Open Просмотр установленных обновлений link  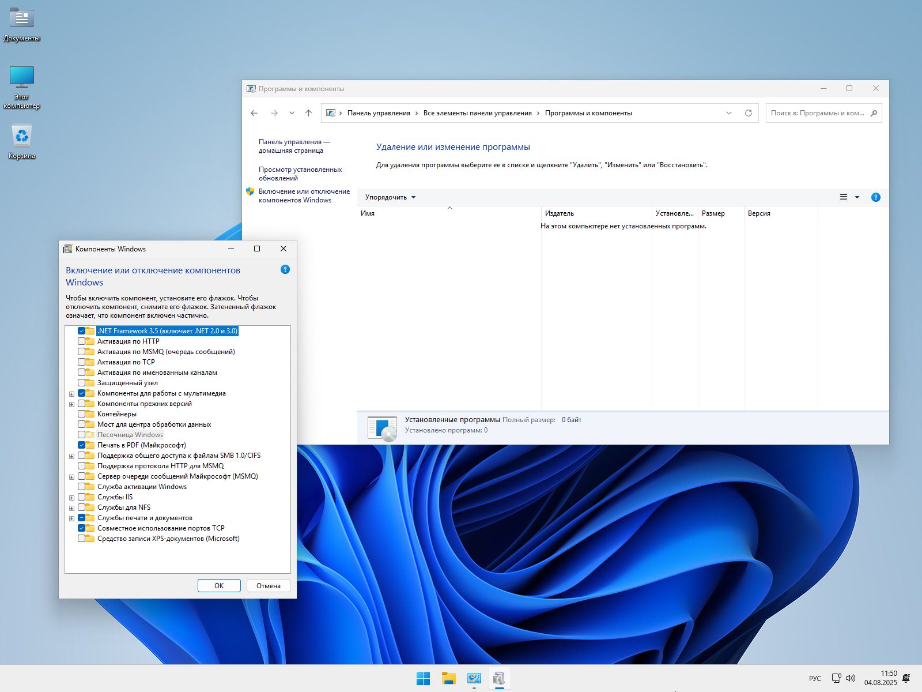(300, 174)
